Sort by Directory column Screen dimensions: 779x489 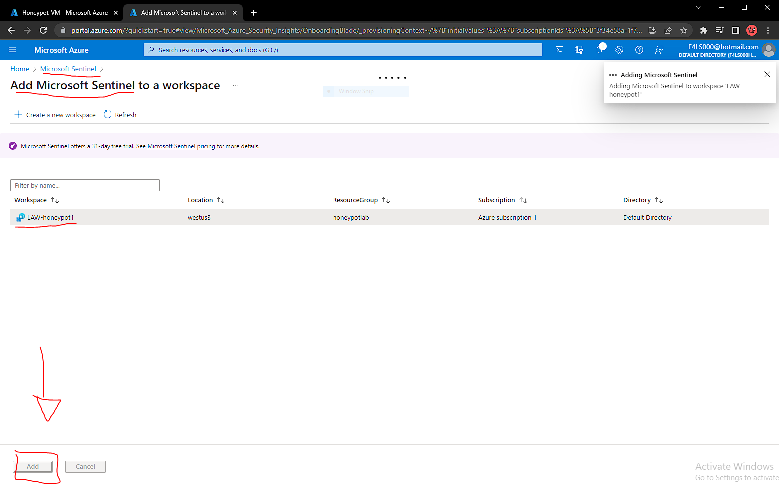click(643, 200)
